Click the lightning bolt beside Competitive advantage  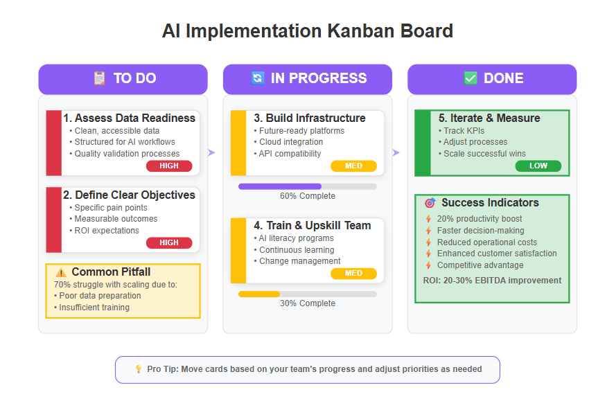pyautogui.click(x=429, y=265)
